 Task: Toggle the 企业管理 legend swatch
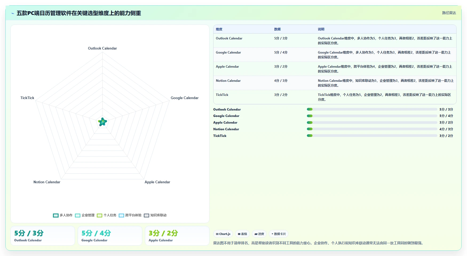(78, 216)
